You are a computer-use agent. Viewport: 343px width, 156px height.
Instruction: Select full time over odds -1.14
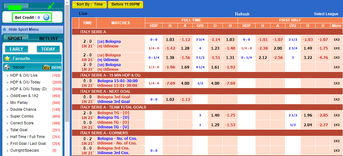(x=215, y=40)
